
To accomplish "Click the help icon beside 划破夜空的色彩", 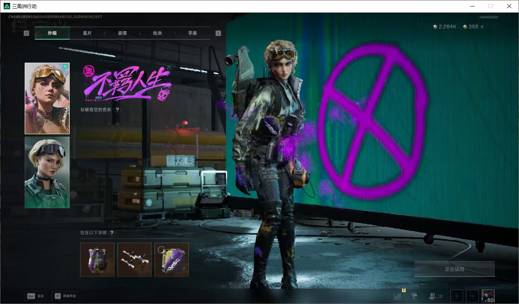I will (x=117, y=110).
